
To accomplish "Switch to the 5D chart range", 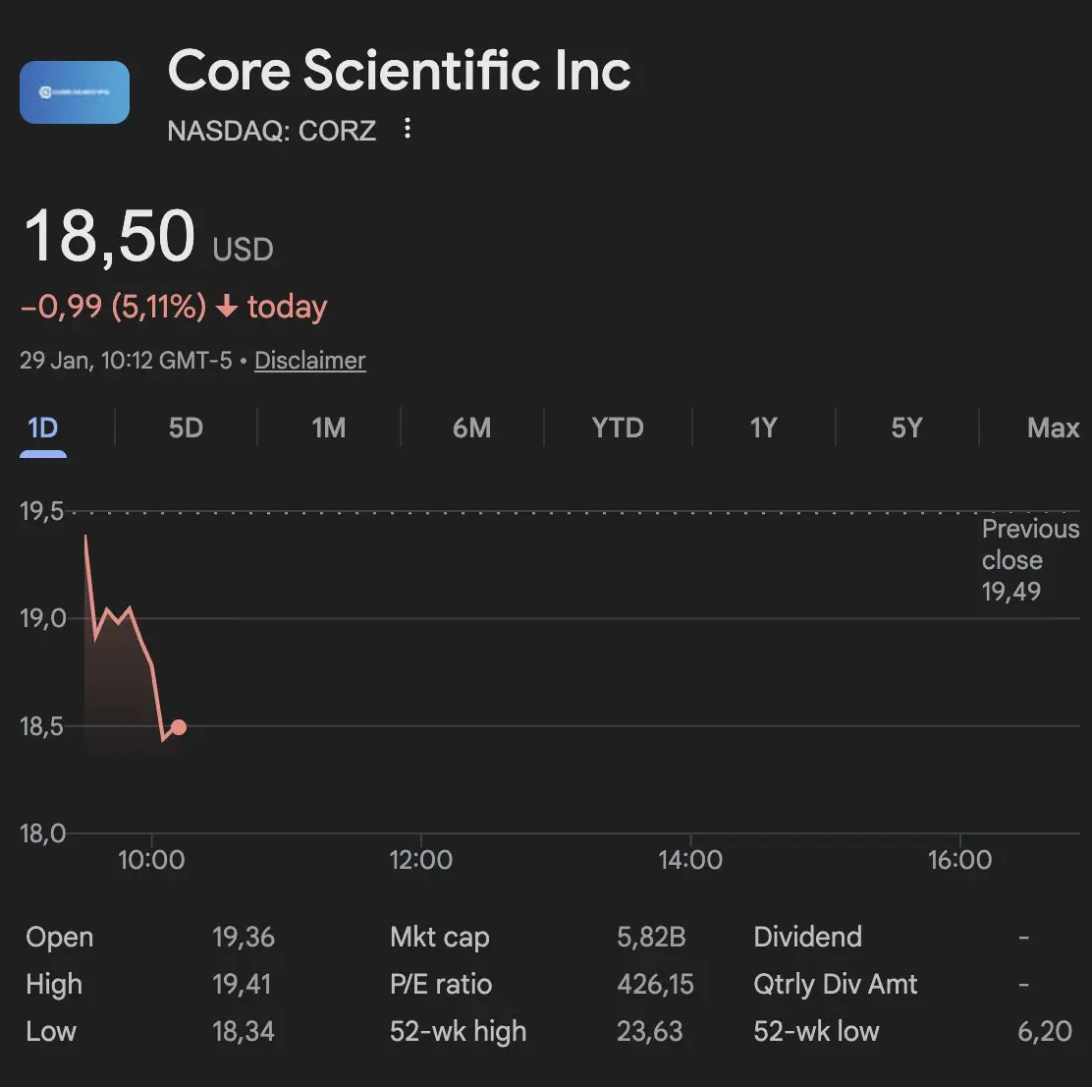I will pos(186,429).
